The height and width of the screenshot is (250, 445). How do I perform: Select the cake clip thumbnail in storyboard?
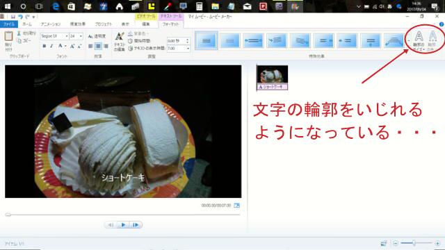click(272, 74)
